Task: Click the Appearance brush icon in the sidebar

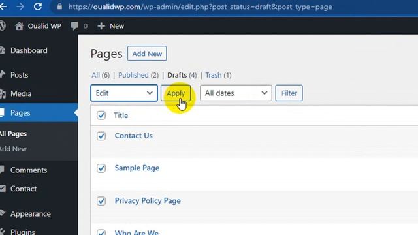Action: click(x=3, y=213)
